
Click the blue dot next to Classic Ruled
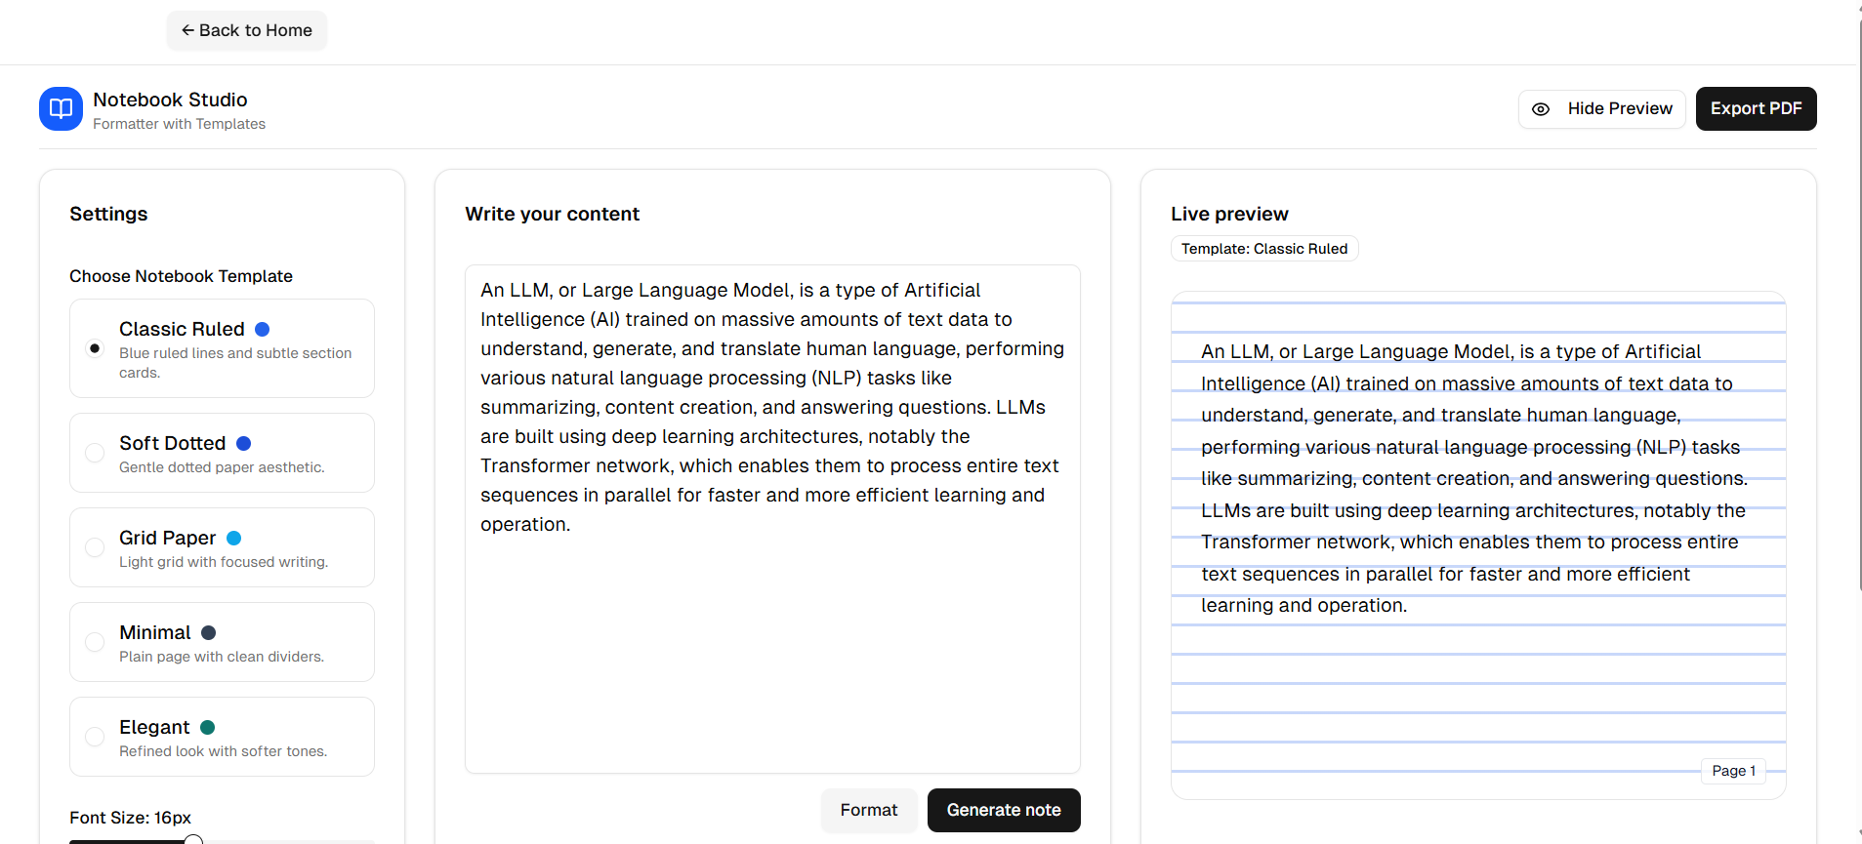pos(262,330)
